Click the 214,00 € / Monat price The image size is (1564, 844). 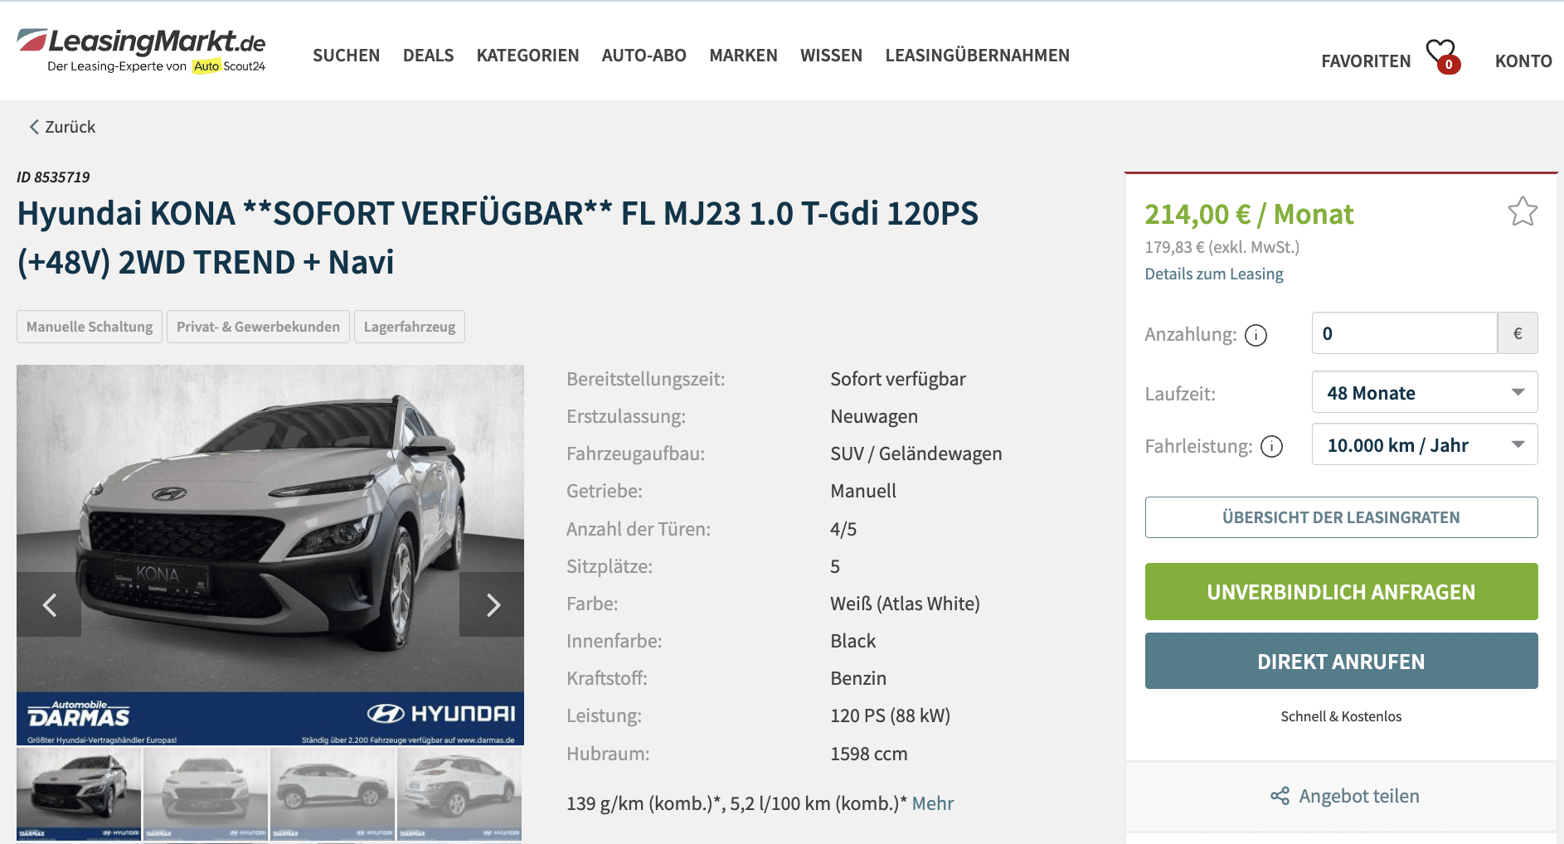click(1249, 215)
